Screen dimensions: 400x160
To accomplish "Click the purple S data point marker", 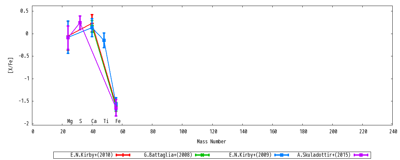I will click(80, 23).
